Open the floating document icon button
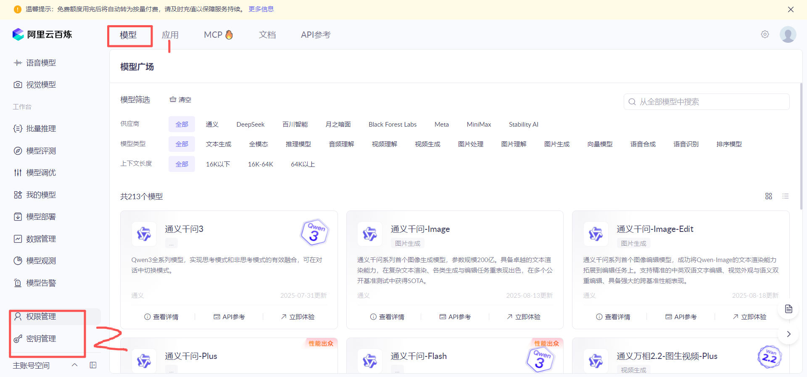The width and height of the screenshot is (807, 377). click(789, 309)
